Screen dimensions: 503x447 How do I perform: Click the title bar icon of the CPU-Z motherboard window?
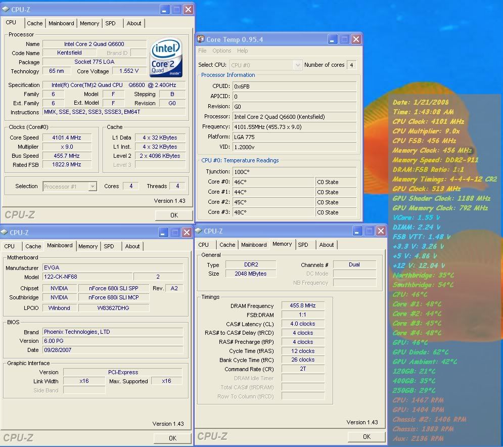pyautogui.click(x=5, y=232)
